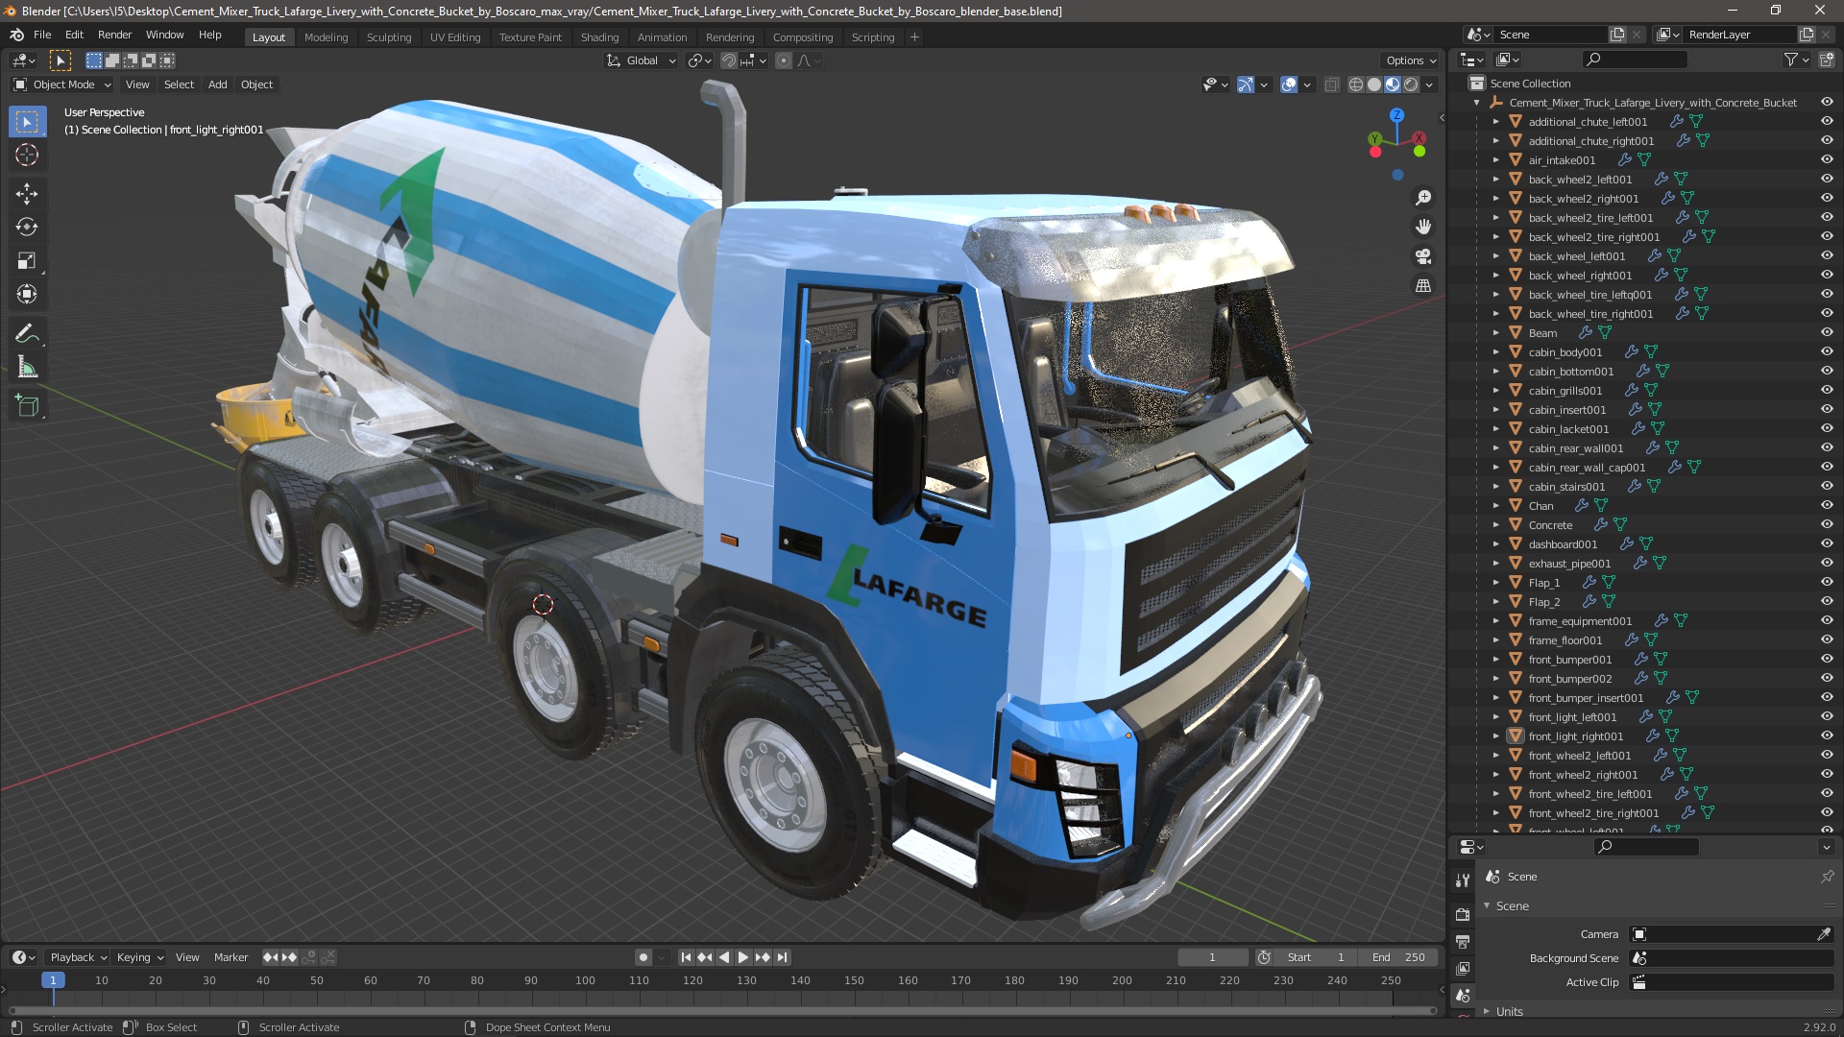This screenshot has height=1037, width=1844.
Task: Open the Object Mode dropdown
Action: point(62,84)
